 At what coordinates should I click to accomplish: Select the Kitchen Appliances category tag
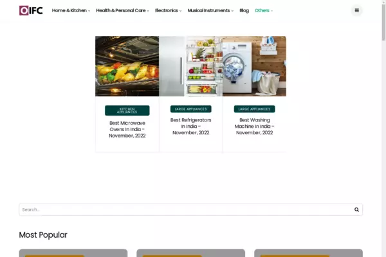pyautogui.click(x=127, y=111)
